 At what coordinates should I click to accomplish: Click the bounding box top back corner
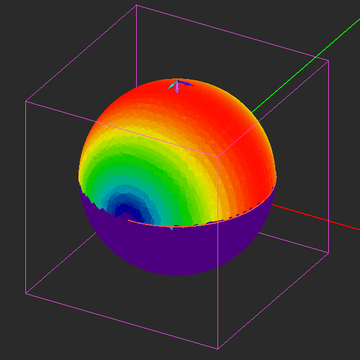136,5
